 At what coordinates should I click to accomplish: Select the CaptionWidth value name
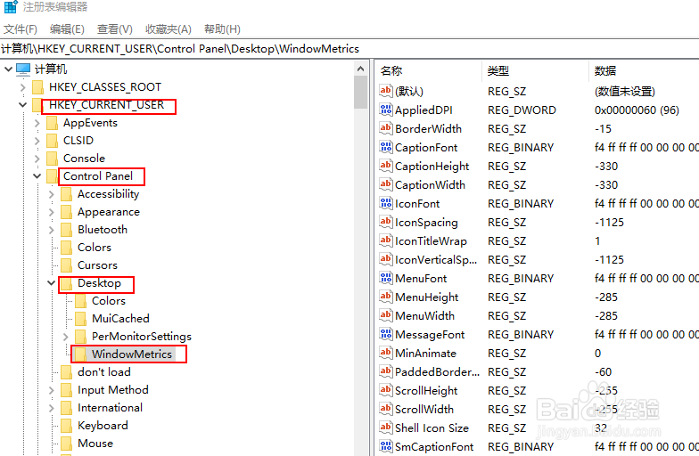430,184
